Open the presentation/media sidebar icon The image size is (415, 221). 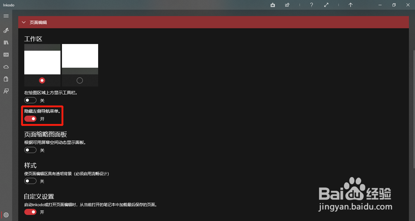[x=6, y=55]
